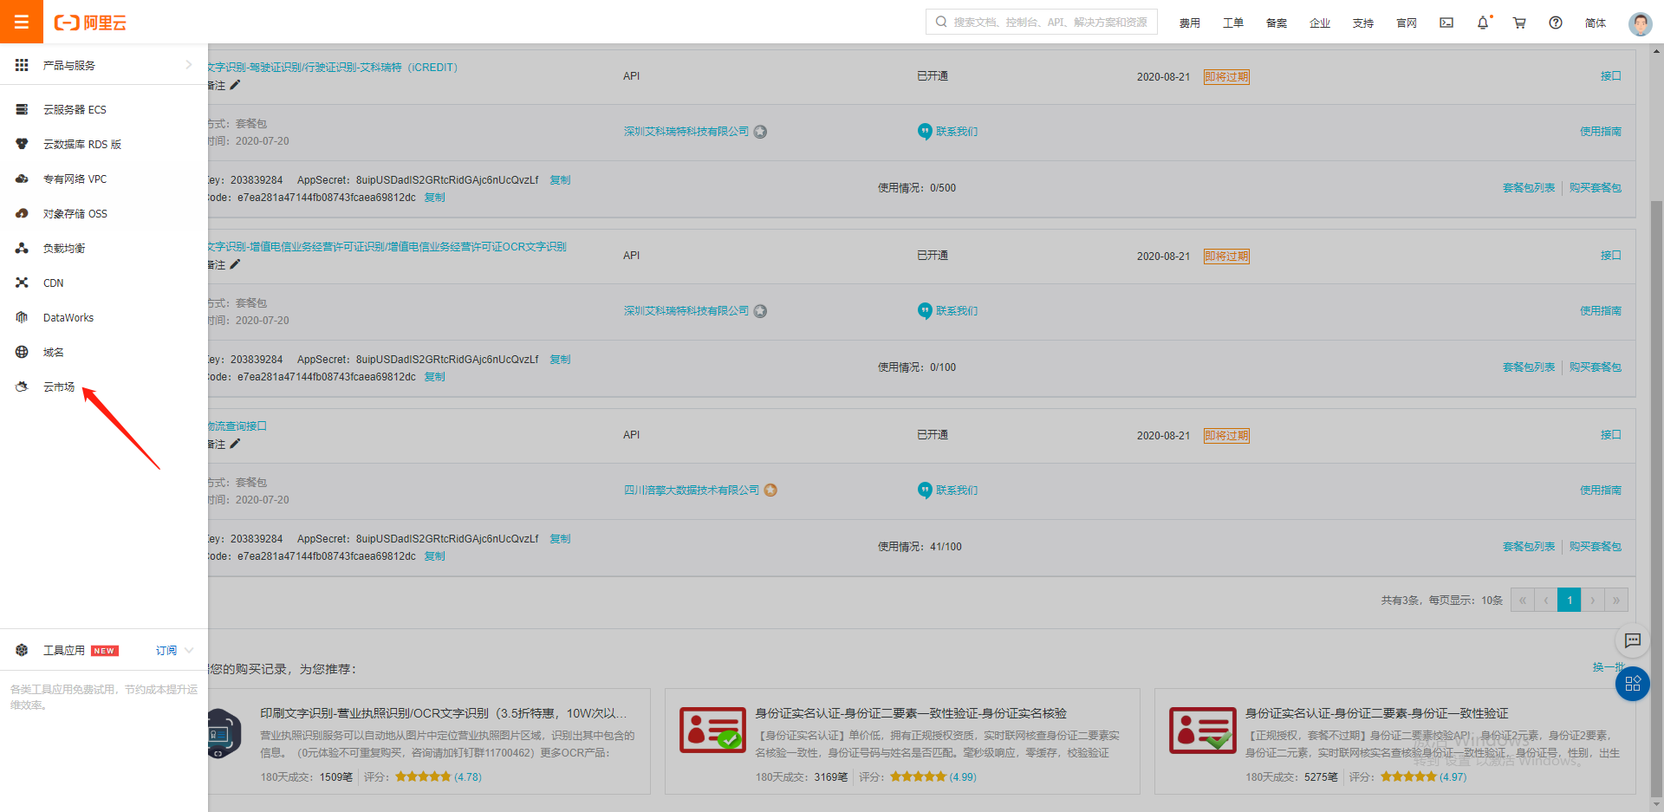Image resolution: width=1664 pixels, height=812 pixels.
Task: Click the search documents input field
Action: 1042,22
